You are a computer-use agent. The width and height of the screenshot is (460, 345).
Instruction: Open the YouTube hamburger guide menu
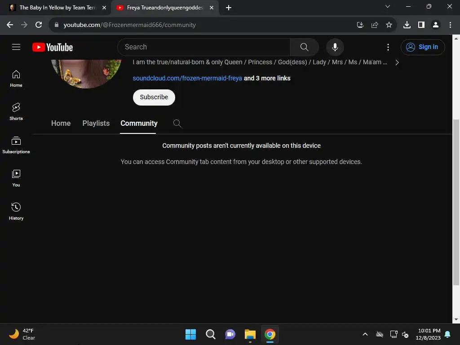click(16, 47)
